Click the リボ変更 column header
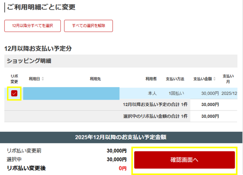243x175 pixels. (x=14, y=79)
